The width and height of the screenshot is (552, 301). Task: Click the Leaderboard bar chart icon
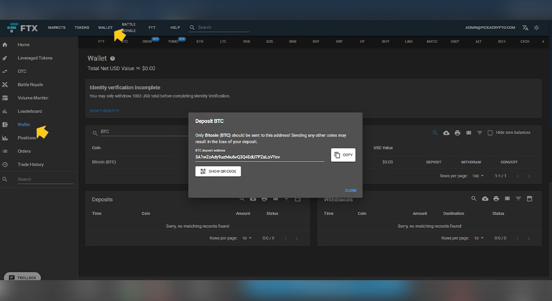(5, 111)
